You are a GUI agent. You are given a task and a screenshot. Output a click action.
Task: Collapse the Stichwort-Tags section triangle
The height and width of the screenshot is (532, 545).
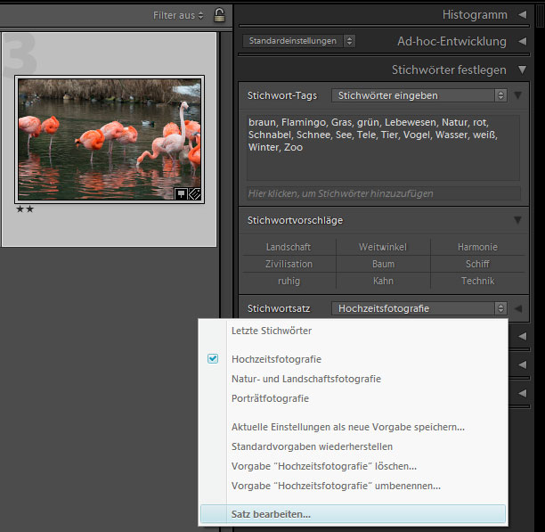tap(517, 95)
